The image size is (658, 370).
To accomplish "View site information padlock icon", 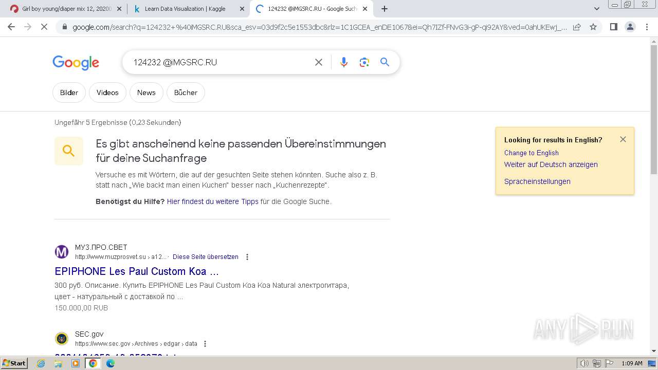I will [64, 27].
